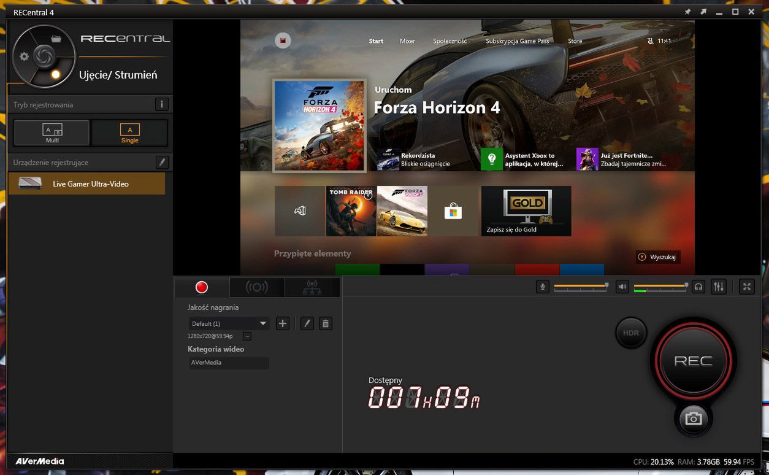Image resolution: width=769 pixels, height=475 pixels.
Task: Edit the recording quality profile
Action: [307, 323]
